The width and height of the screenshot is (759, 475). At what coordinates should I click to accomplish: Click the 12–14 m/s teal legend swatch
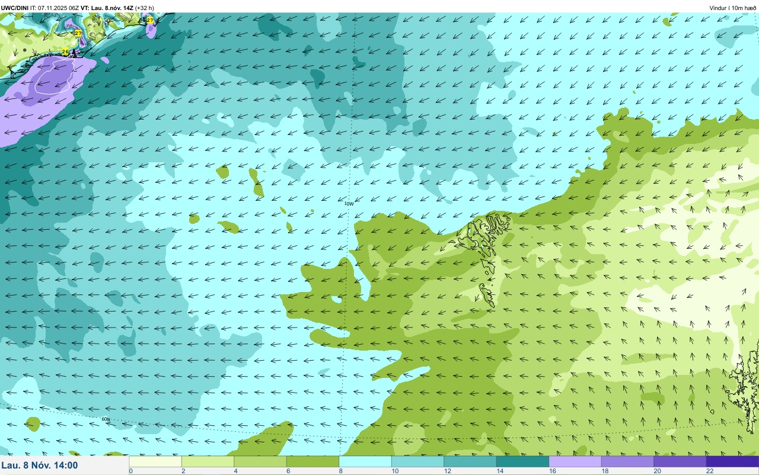[470, 461]
